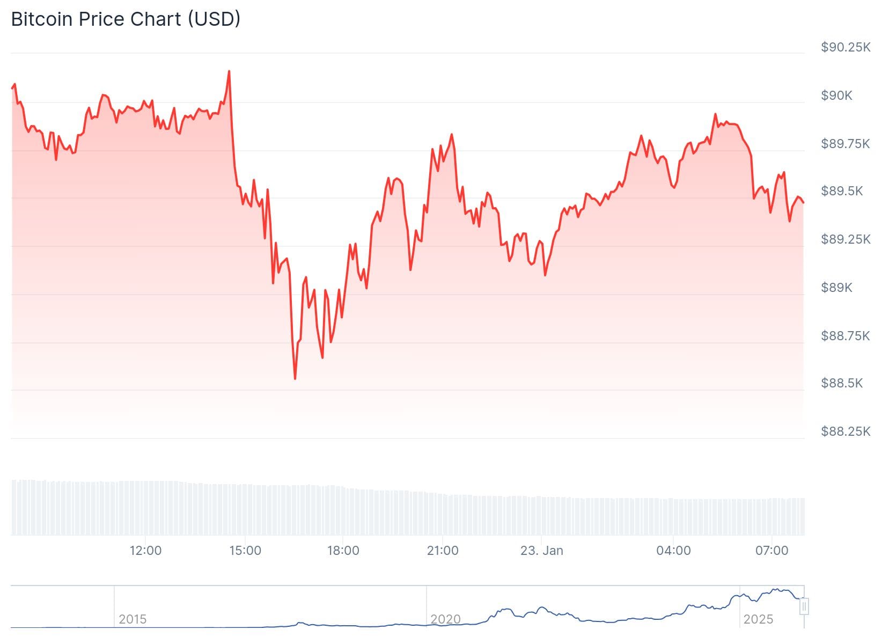
Task: Click the $88.5K price axis label
Action: [842, 383]
